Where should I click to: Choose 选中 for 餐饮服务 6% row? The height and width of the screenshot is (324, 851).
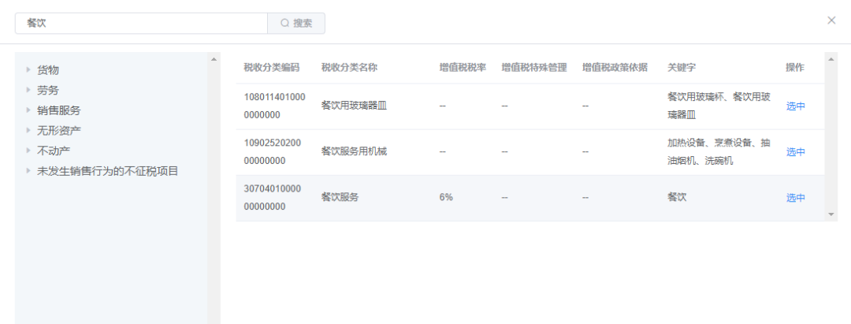tap(796, 198)
